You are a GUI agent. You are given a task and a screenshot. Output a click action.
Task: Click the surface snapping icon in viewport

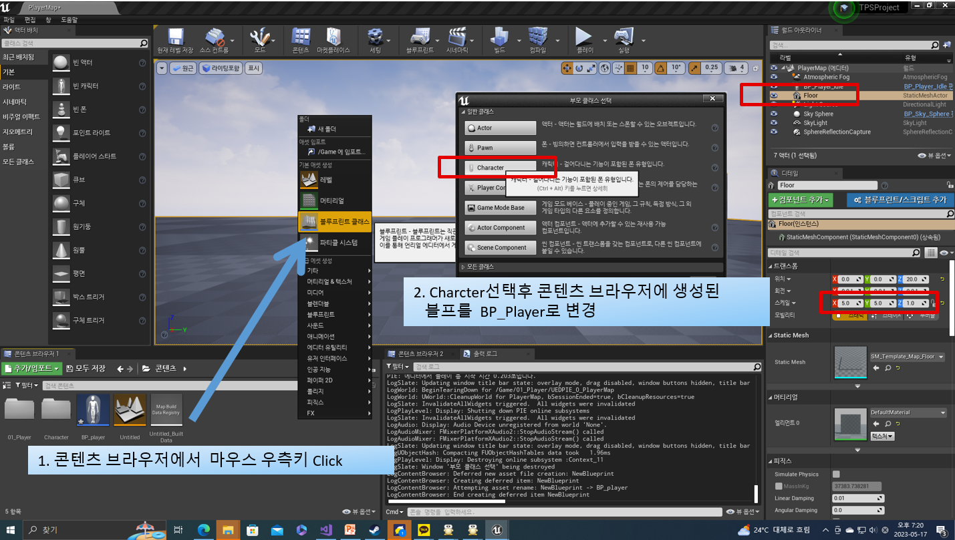coord(618,68)
